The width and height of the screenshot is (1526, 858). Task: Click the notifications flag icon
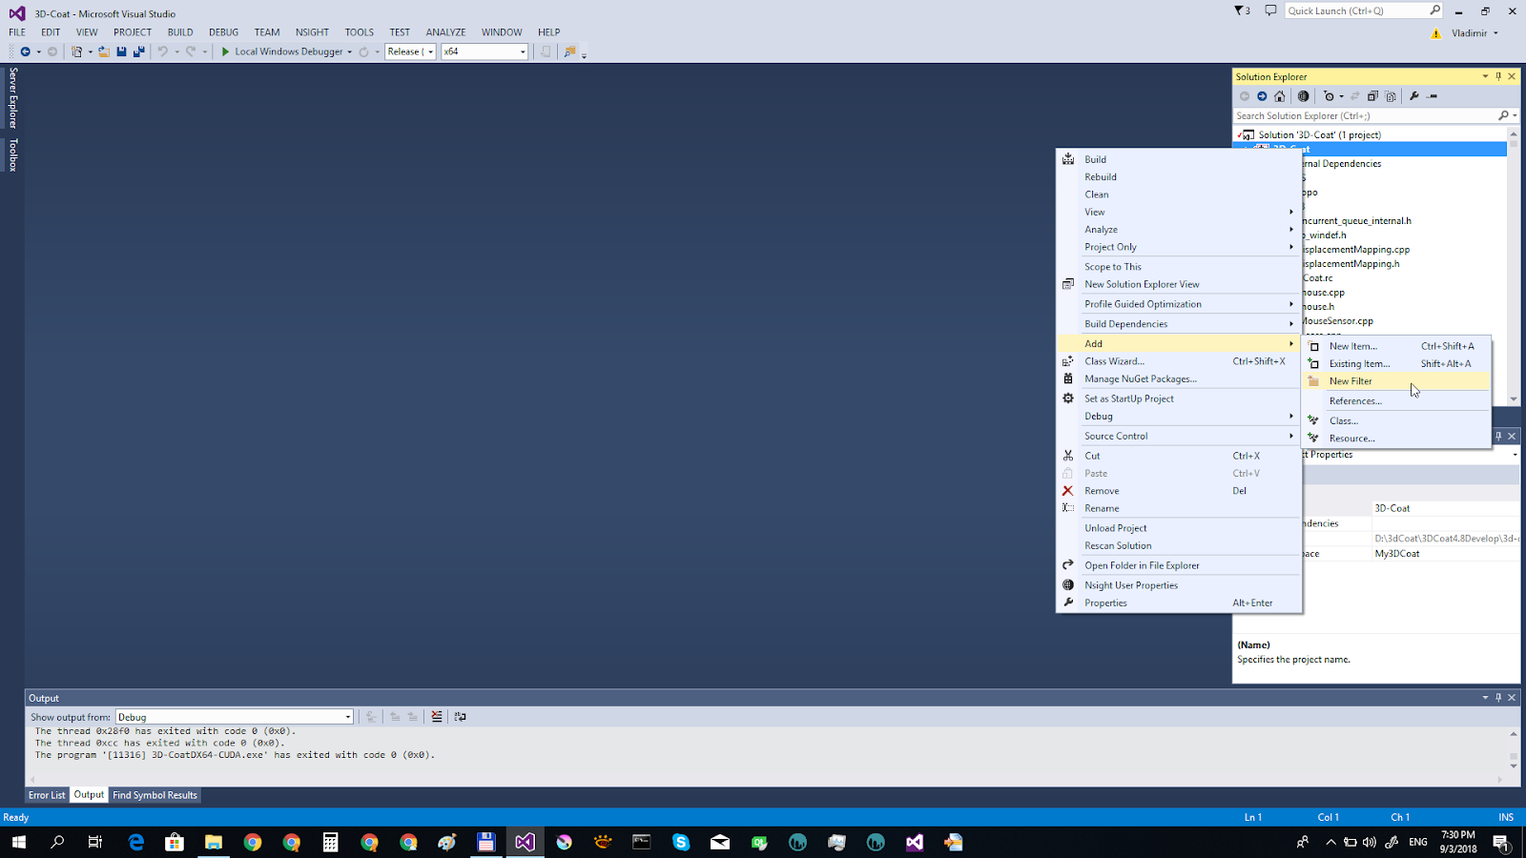1242,10
